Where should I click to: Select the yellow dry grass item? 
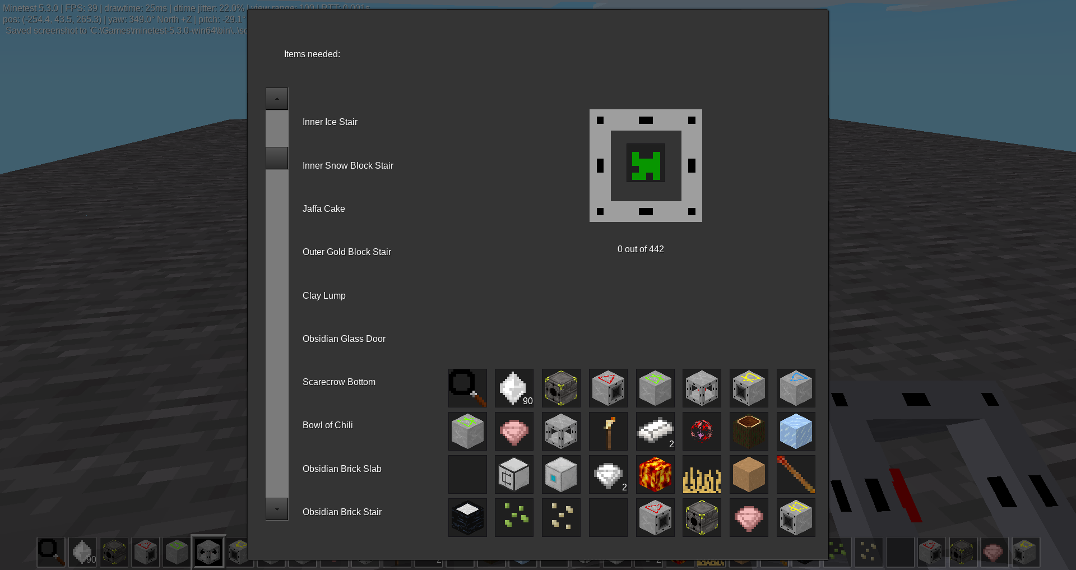[x=702, y=474]
